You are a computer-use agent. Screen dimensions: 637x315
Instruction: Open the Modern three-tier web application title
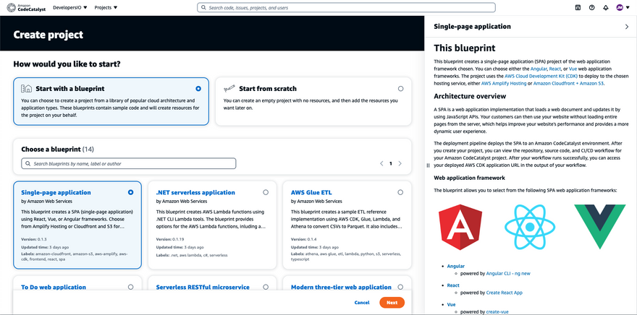point(341,287)
